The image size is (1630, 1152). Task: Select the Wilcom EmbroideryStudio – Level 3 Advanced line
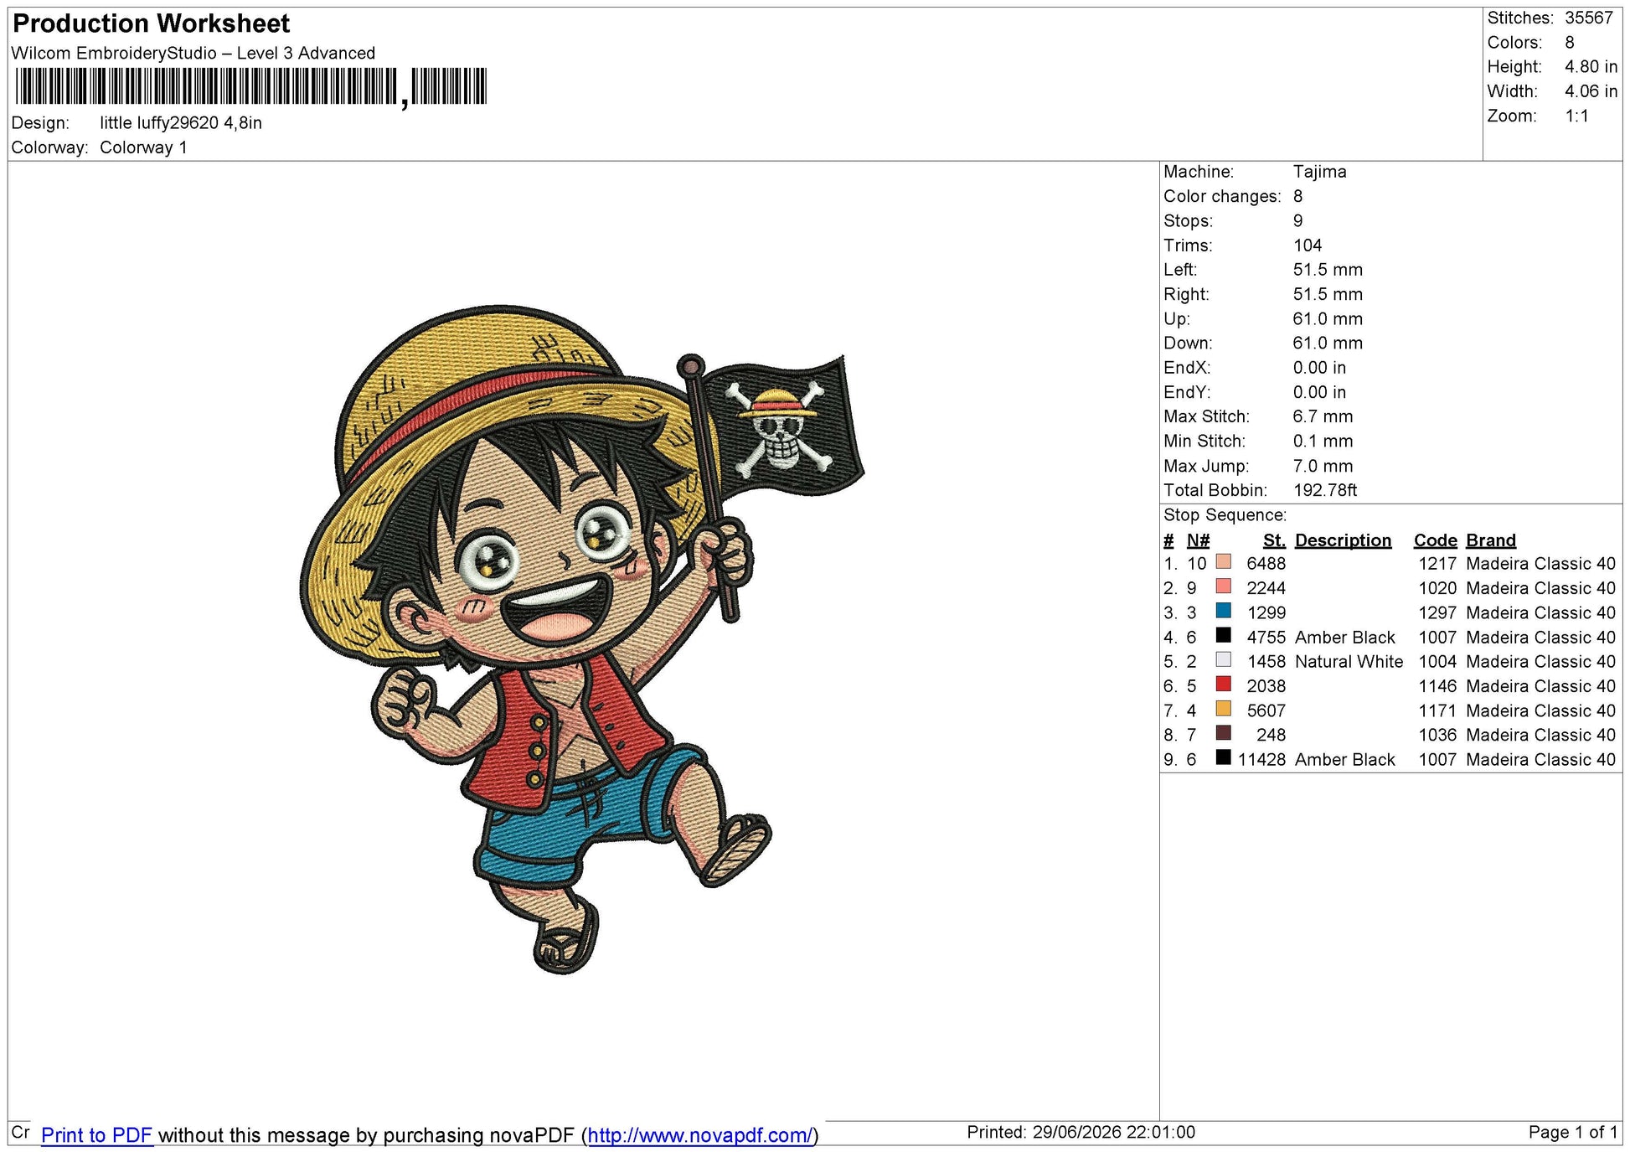193,54
